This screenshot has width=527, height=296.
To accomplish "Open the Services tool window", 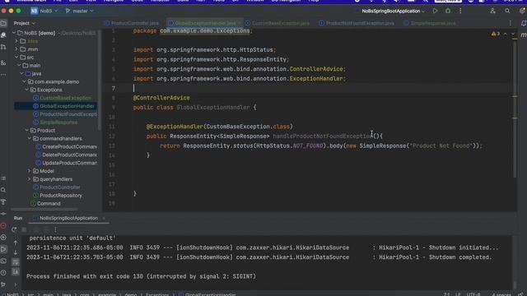I will 3,238.
